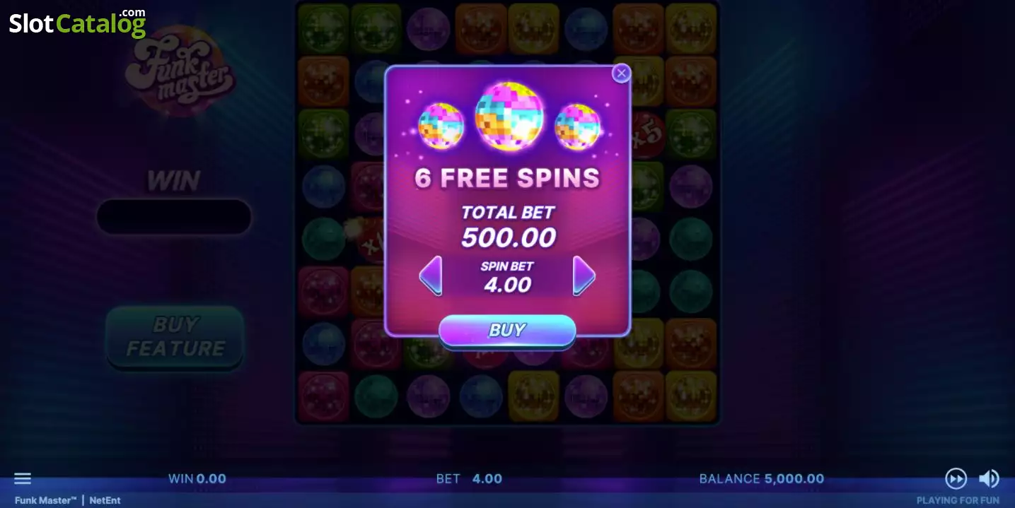Click the x5 multiplier symbol on grid

647,133
